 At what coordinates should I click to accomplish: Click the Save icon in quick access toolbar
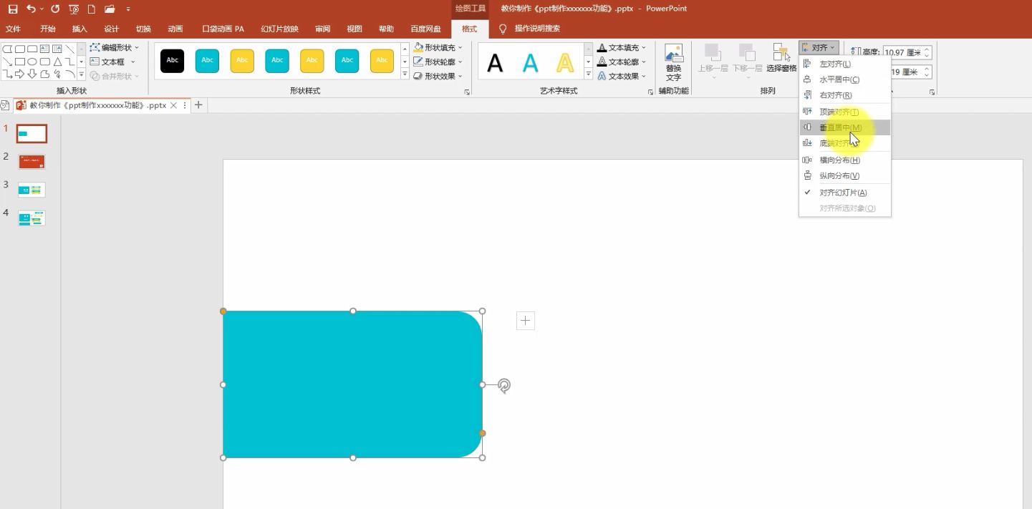pos(13,9)
